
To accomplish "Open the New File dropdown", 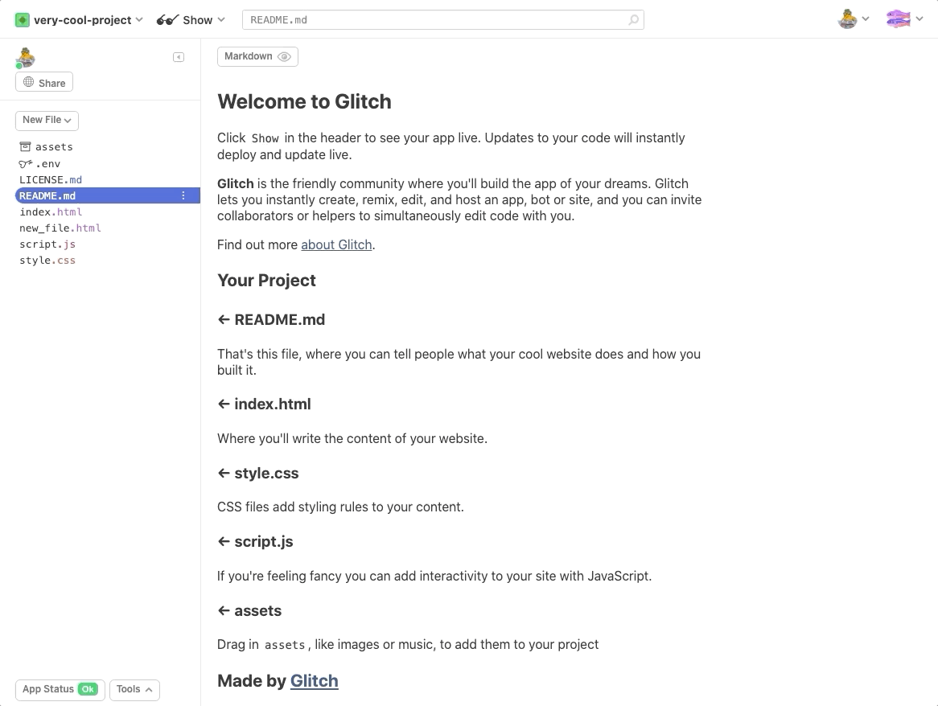I will pyautogui.click(x=47, y=120).
